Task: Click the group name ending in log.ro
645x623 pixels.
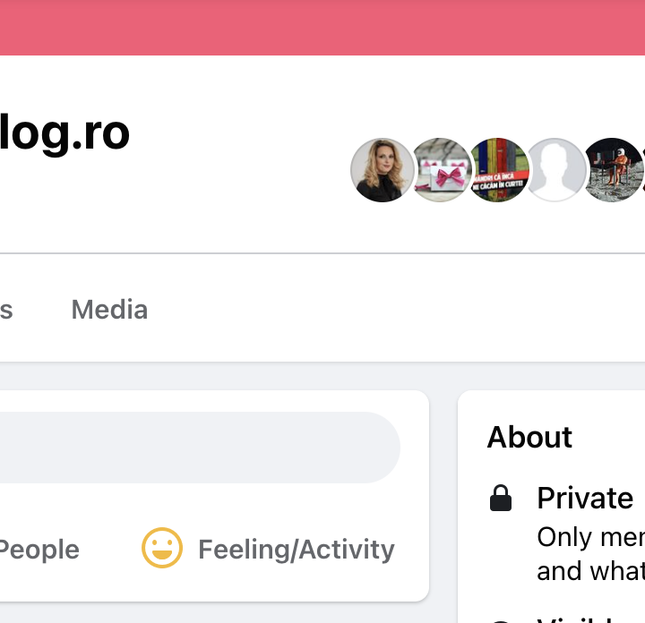Action: pyautogui.click(x=64, y=132)
